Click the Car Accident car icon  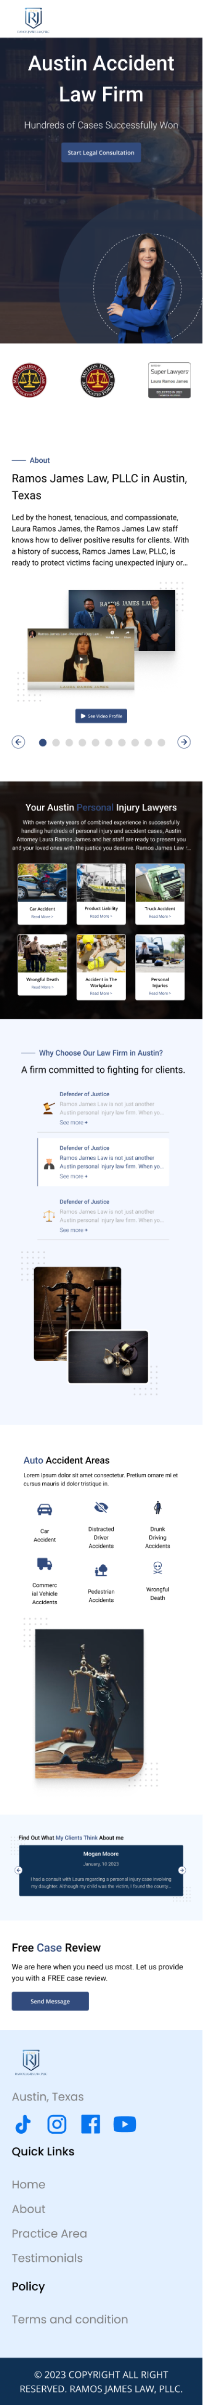pyautogui.click(x=45, y=1510)
